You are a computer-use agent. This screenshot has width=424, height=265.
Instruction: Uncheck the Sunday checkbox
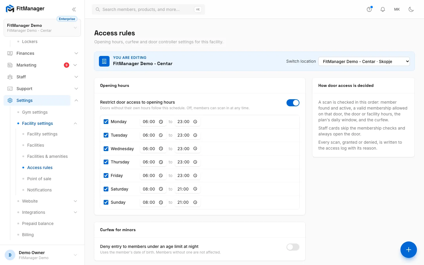tap(106, 202)
